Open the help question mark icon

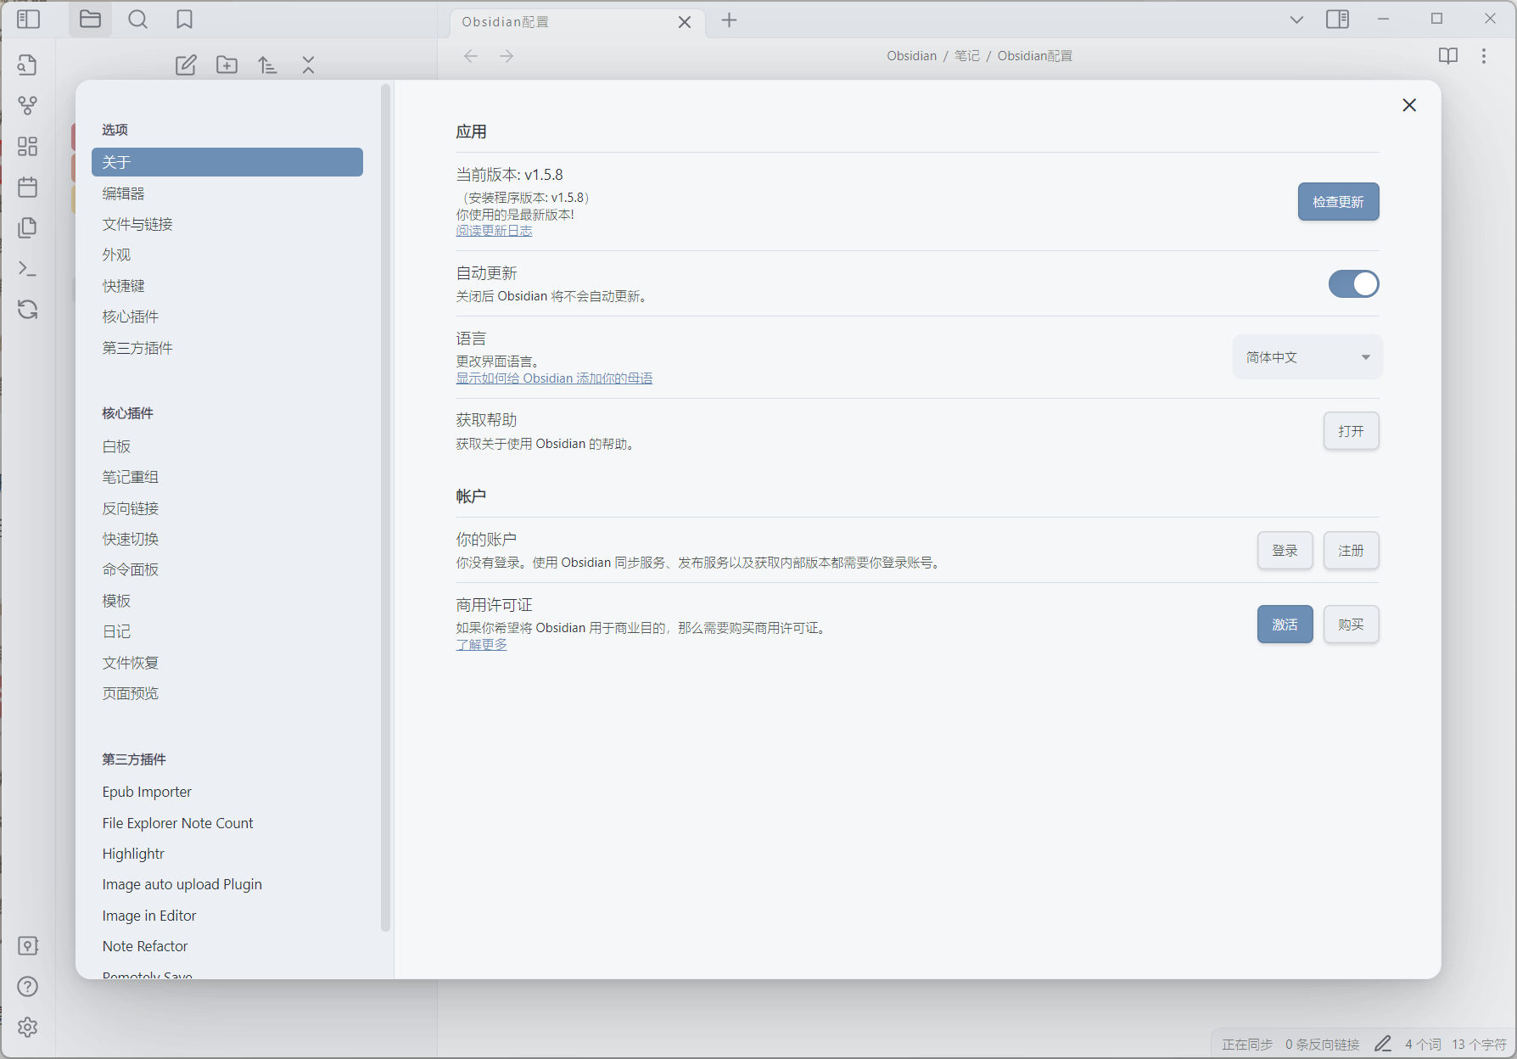point(28,986)
